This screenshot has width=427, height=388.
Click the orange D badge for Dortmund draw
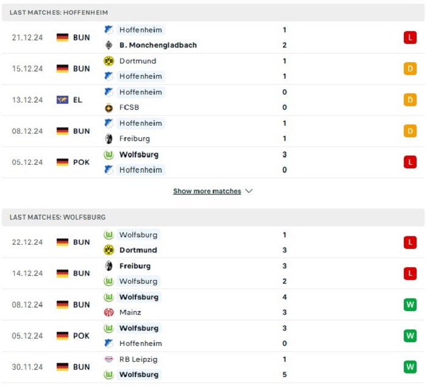410,68
